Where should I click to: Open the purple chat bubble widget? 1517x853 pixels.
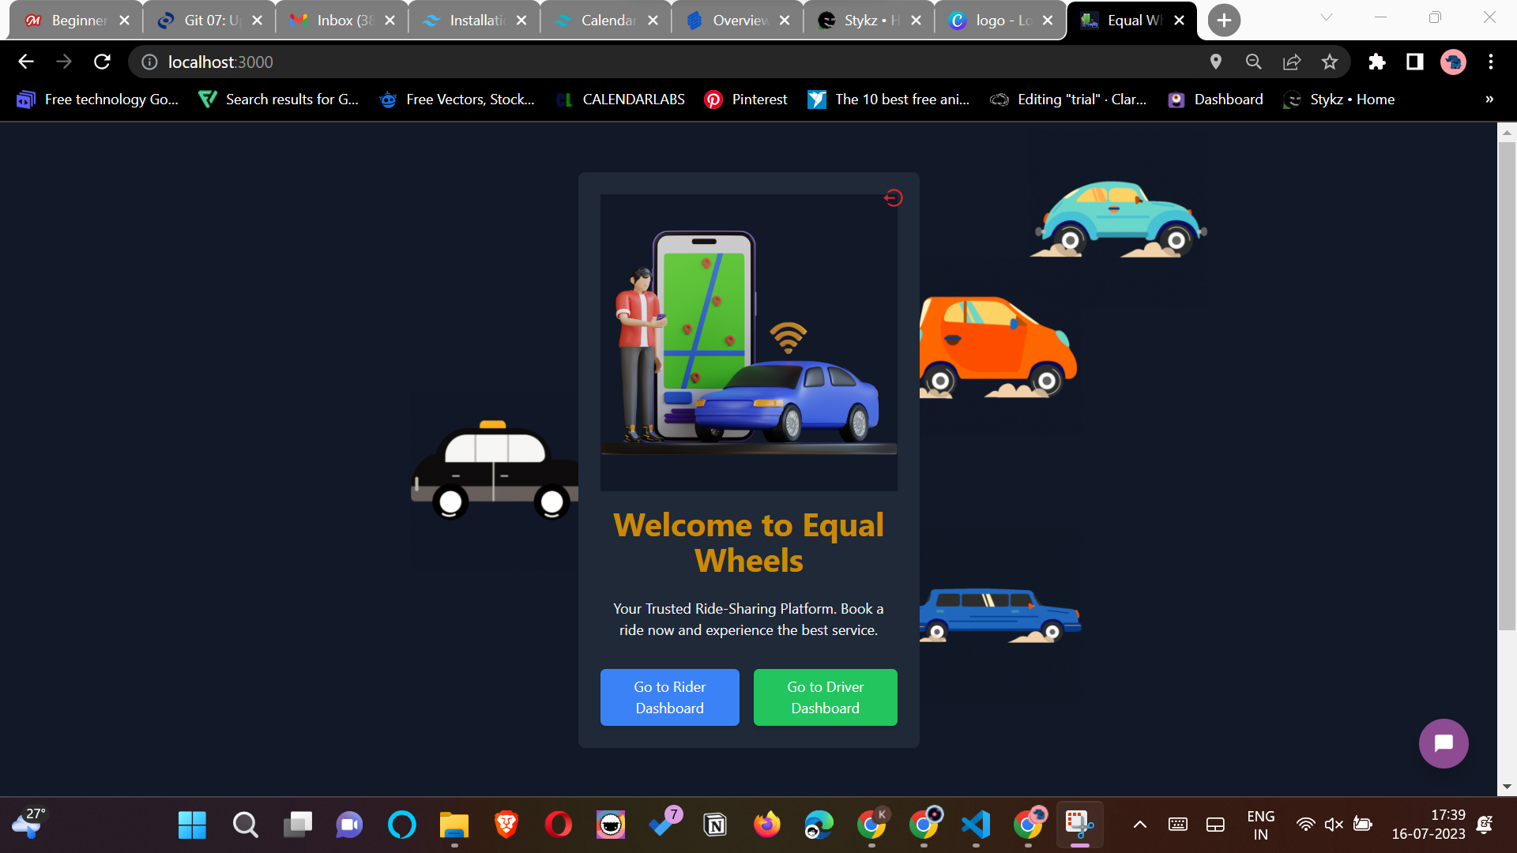[1443, 743]
